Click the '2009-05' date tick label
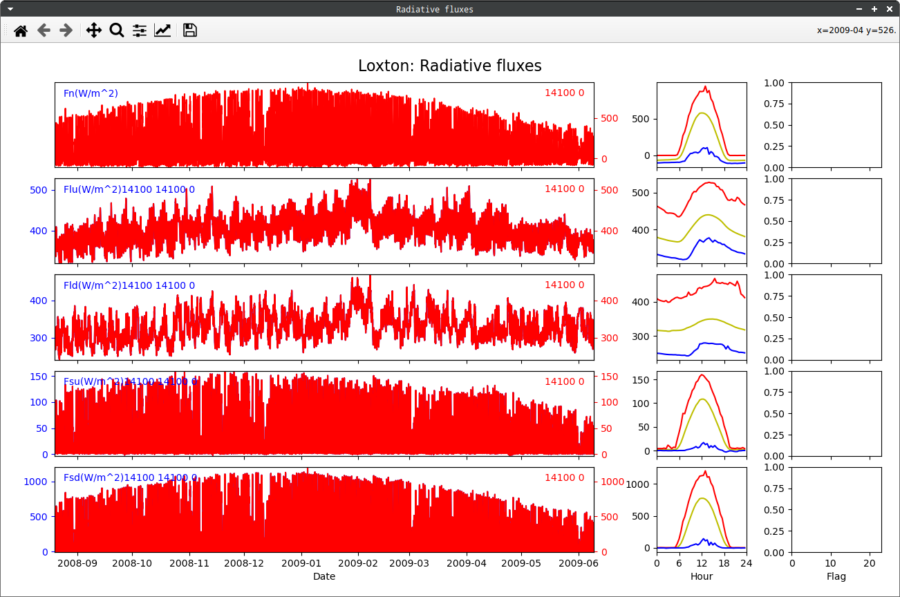900x597 pixels. (x=522, y=563)
